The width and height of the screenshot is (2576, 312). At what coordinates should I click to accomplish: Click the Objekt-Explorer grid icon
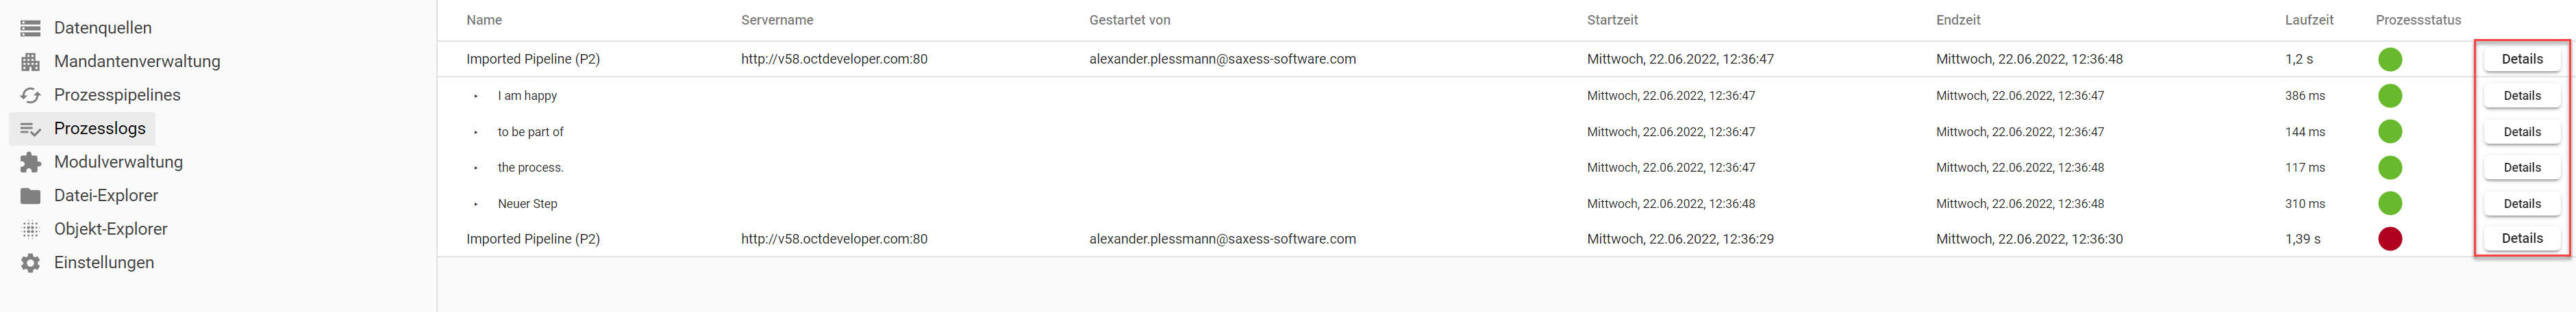pos(31,229)
